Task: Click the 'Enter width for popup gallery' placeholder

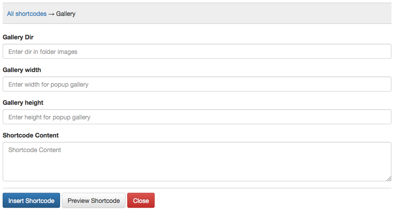Action: (48, 84)
